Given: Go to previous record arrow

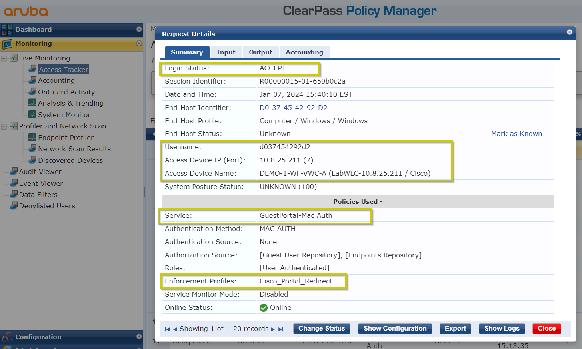Looking at the screenshot, I should tap(175, 329).
